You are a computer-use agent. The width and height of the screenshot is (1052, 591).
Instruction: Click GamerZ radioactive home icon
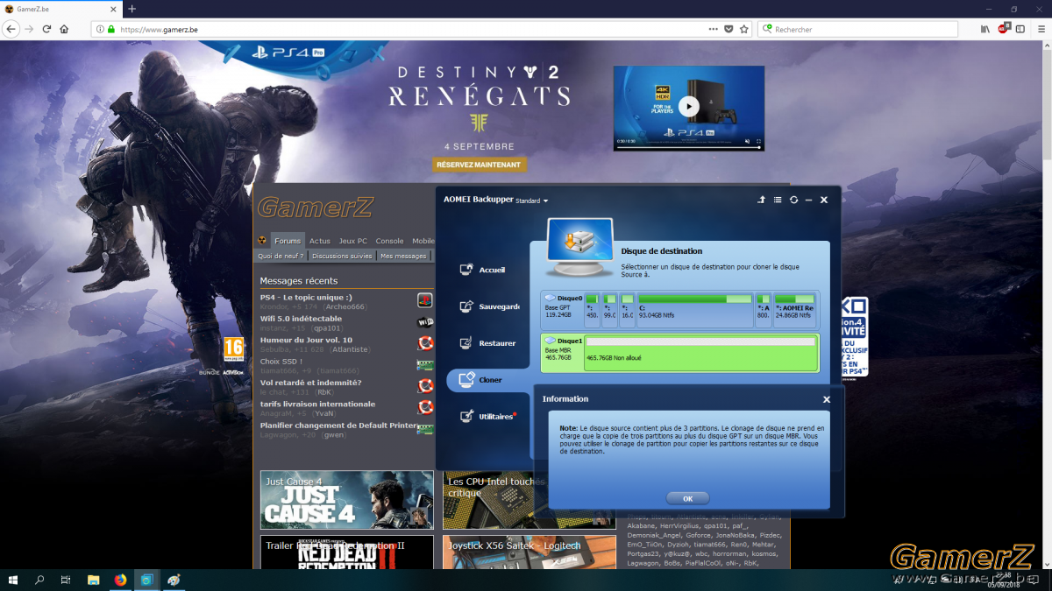(x=261, y=241)
